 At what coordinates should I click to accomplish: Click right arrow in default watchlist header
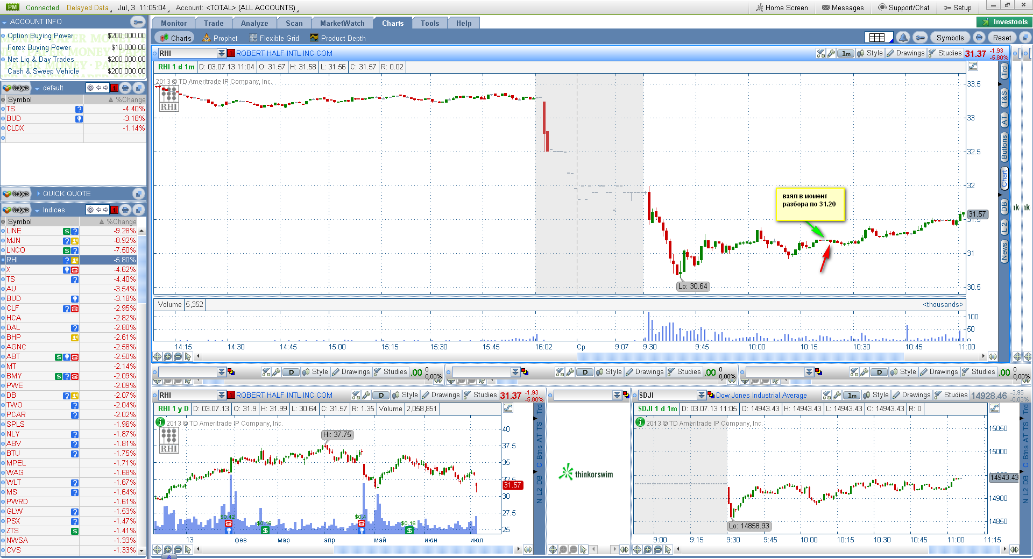(105, 88)
